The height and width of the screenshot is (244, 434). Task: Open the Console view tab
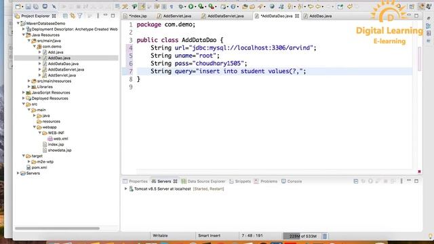[x=292, y=182]
